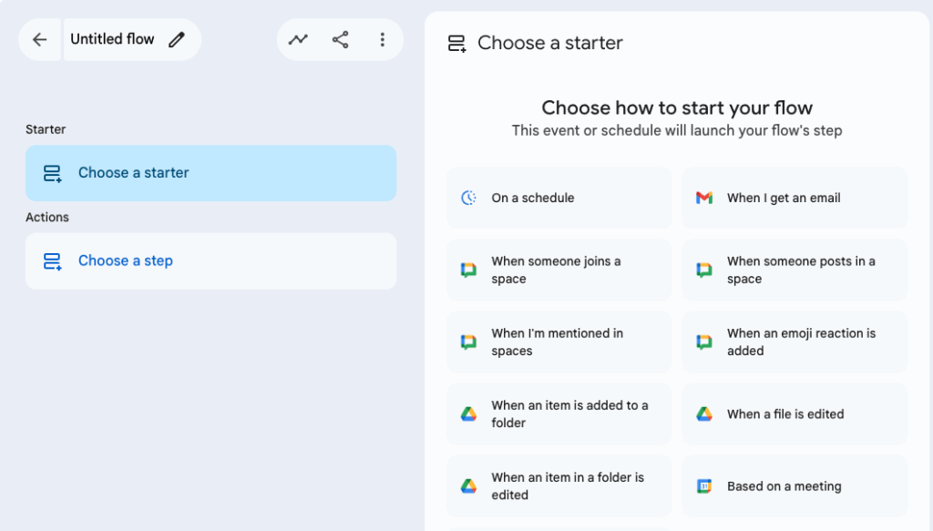This screenshot has height=531, width=933.
Task: Click the share icon
Action: pos(340,39)
